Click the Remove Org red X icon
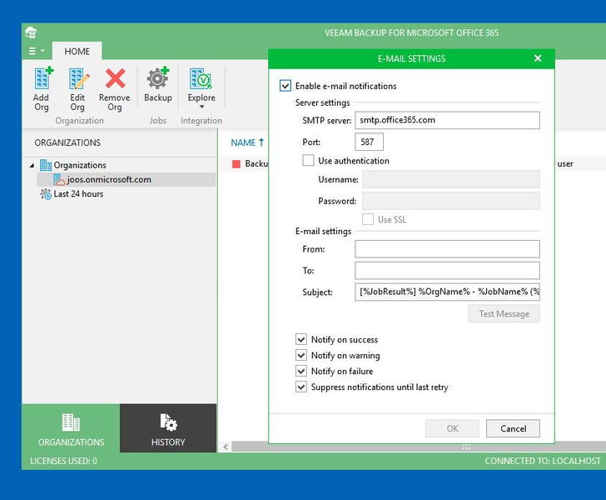 click(x=115, y=78)
